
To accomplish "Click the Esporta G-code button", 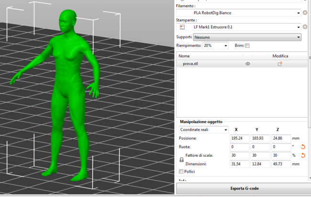I will [x=244, y=189].
